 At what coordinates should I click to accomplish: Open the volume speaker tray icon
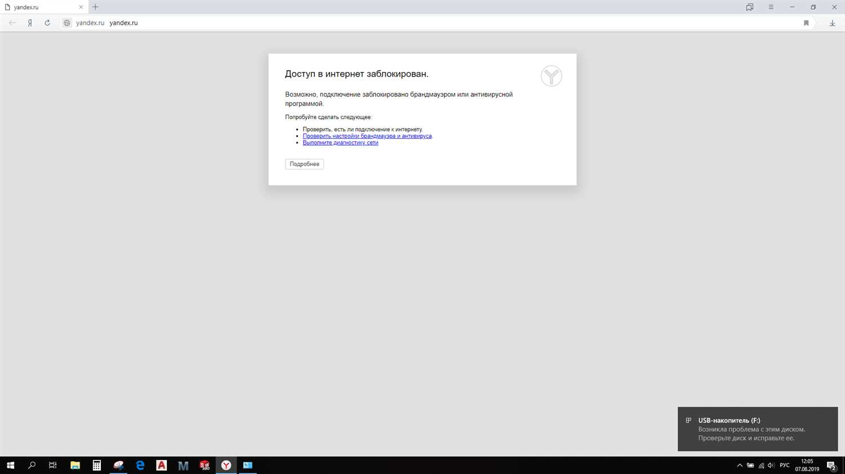click(771, 466)
